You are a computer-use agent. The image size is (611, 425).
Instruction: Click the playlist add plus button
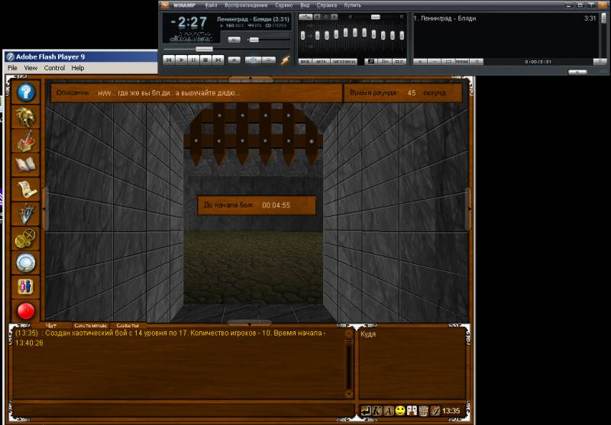pos(420,62)
